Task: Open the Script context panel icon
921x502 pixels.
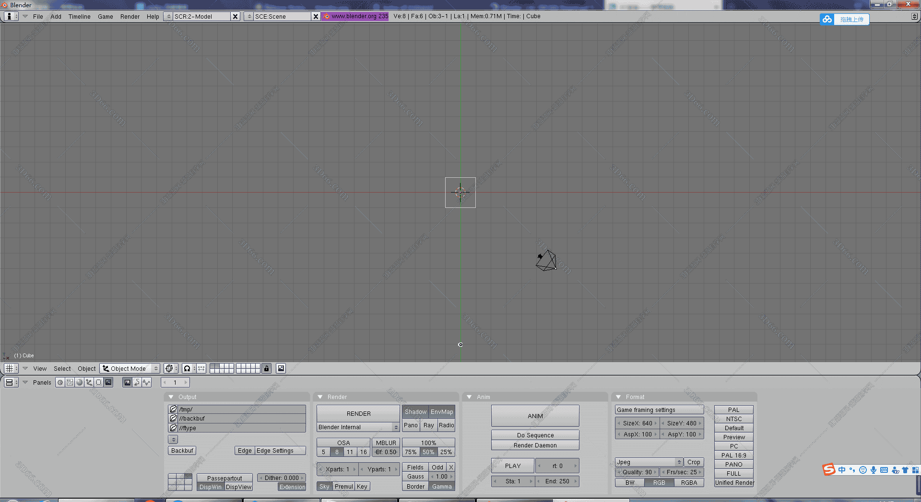Action: pos(70,382)
